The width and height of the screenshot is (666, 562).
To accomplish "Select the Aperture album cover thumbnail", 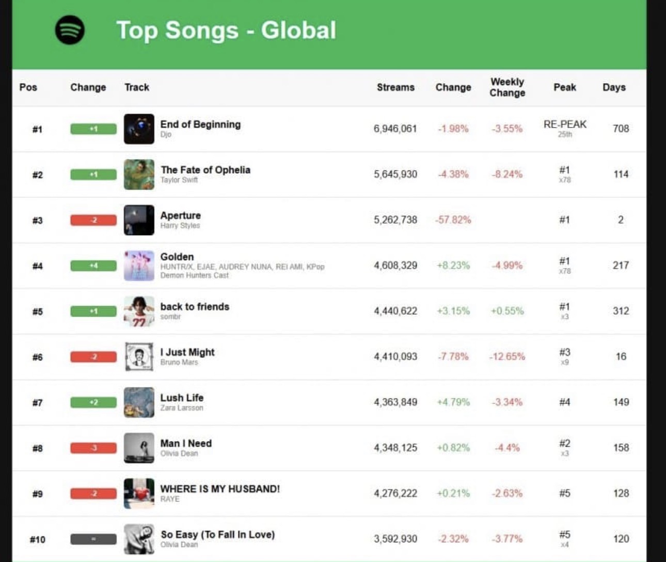I will [139, 220].
